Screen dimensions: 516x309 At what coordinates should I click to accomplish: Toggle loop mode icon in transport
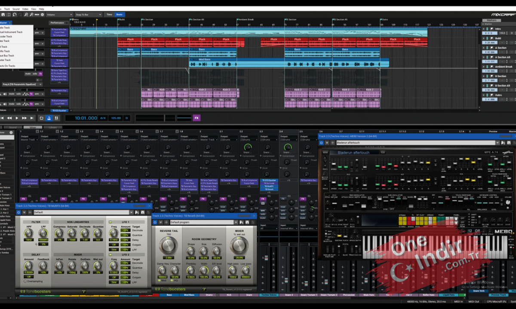(41, 118)
